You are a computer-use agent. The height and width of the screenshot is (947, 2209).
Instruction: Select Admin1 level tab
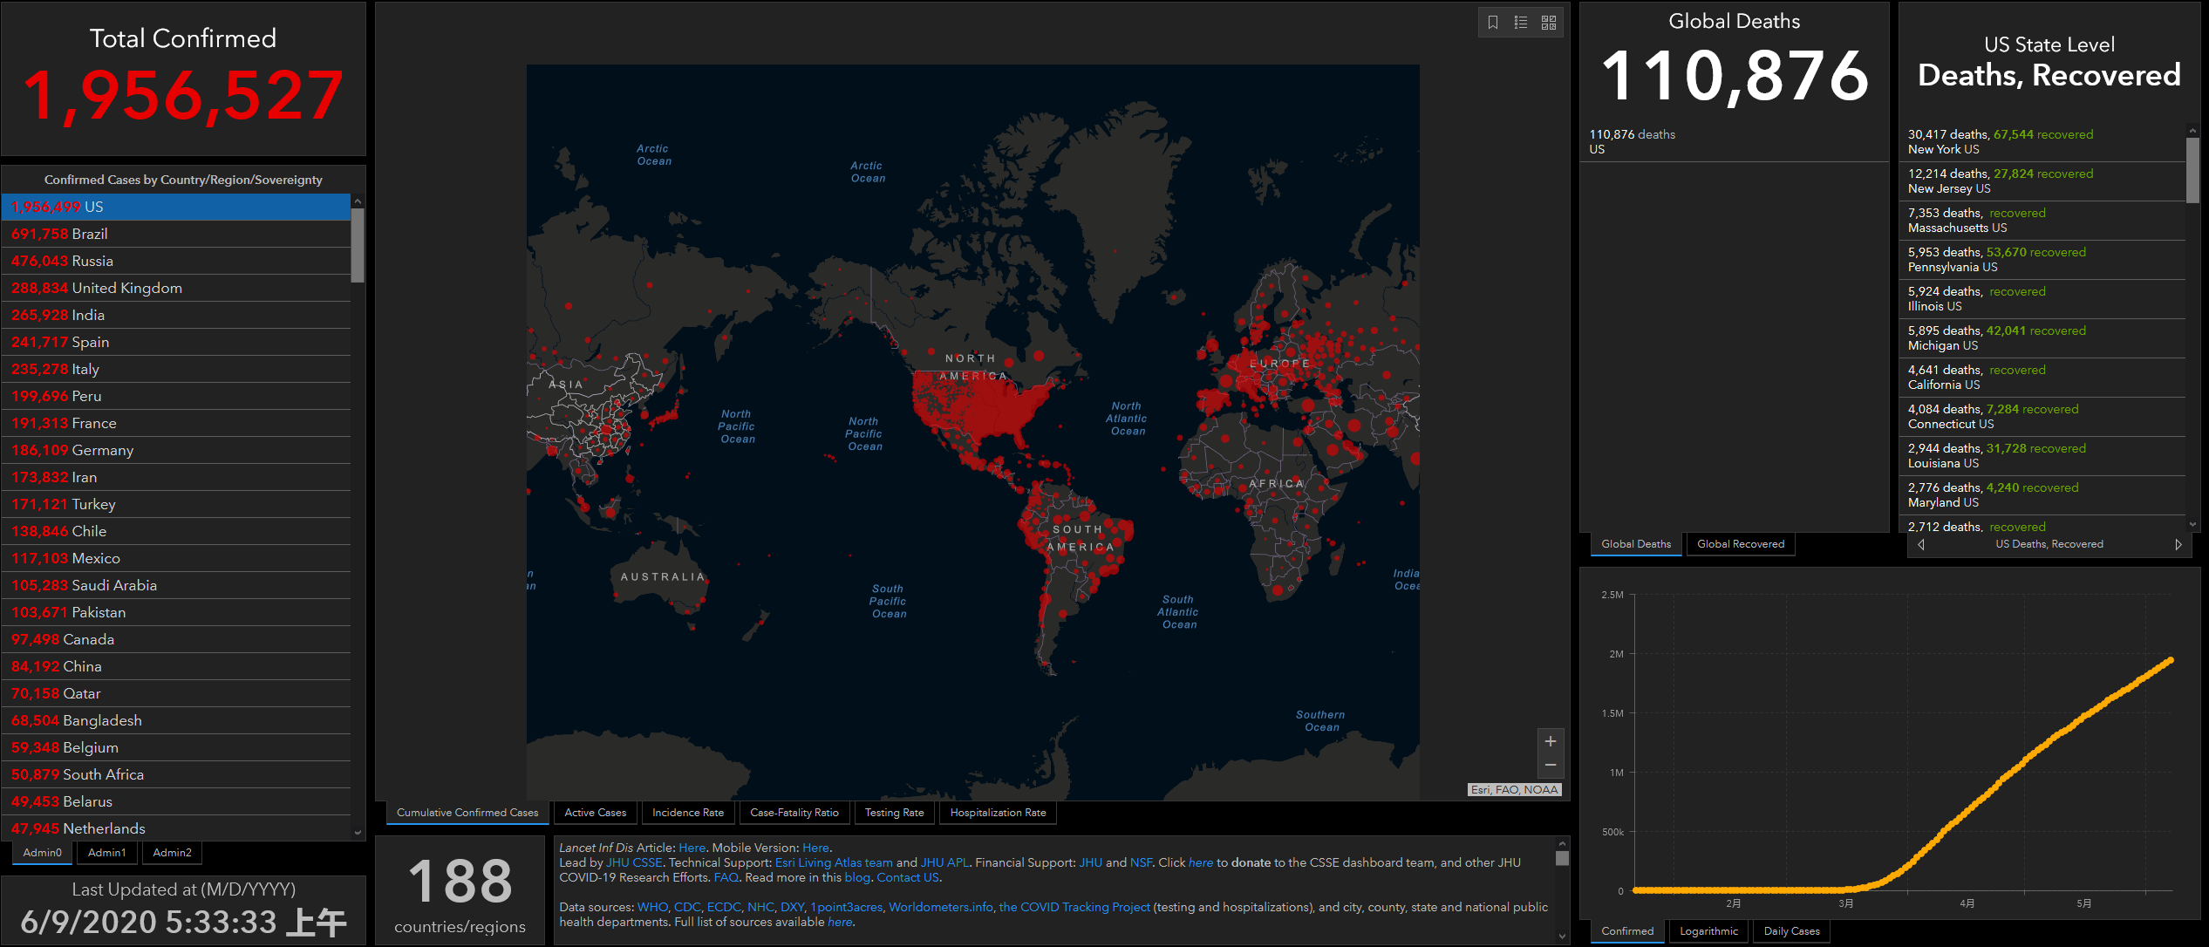106,852
